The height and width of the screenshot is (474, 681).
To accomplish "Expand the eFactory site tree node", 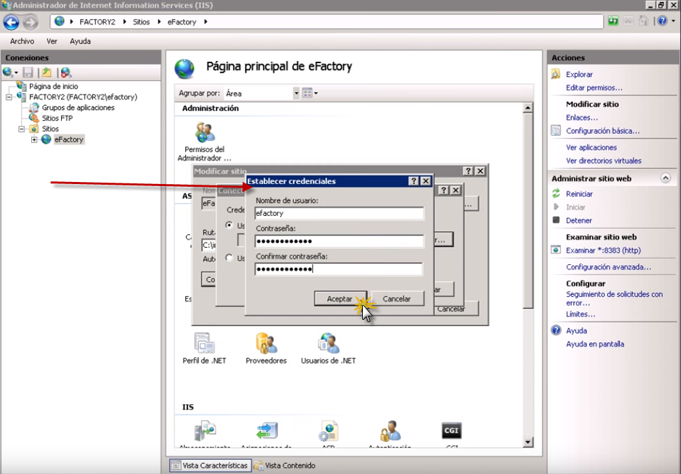I will (x=34, y=140).
